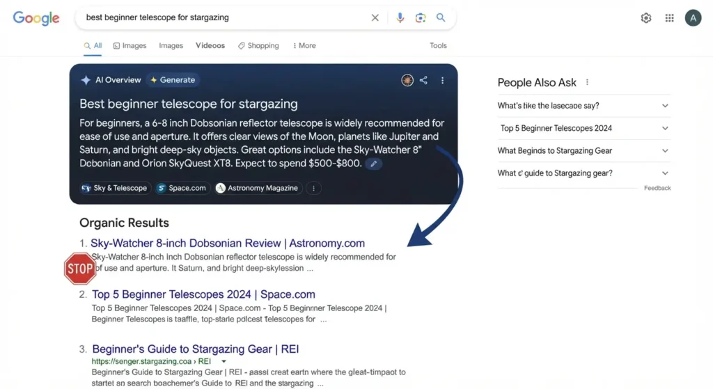Click the senger.stargazing.coa URL text
Viewport: 713px width, 389px height.
[151, 362]
